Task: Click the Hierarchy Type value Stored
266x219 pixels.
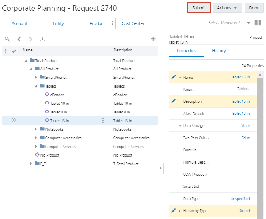Action: 244,211
